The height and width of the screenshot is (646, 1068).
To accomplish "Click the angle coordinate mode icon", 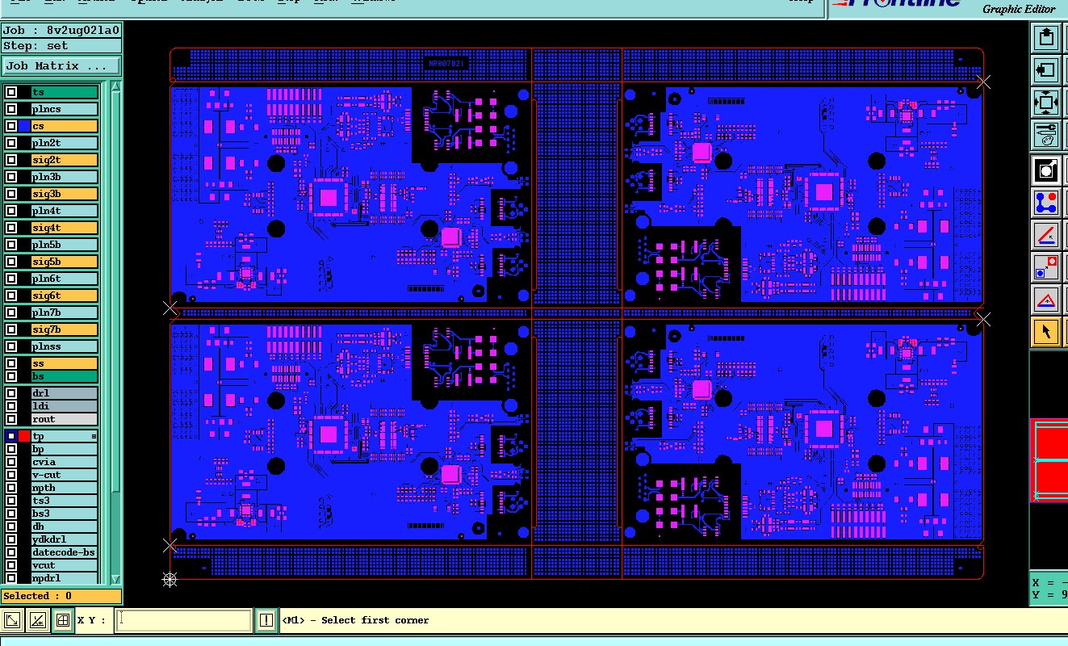I will click(x=37, y=620).
